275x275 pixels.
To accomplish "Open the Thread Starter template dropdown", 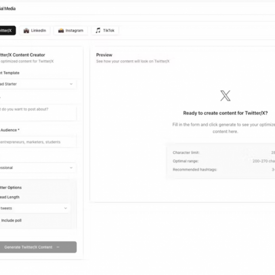I will 38,84.
